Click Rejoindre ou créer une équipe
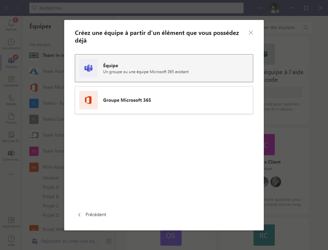The image size is (328, 250). (x=65, y=241)
